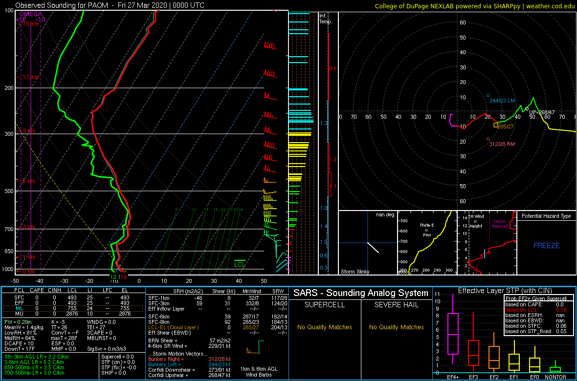Click the SUPERCELL column header
This screenshot has width=577, height=381.
tap(325, 305)
